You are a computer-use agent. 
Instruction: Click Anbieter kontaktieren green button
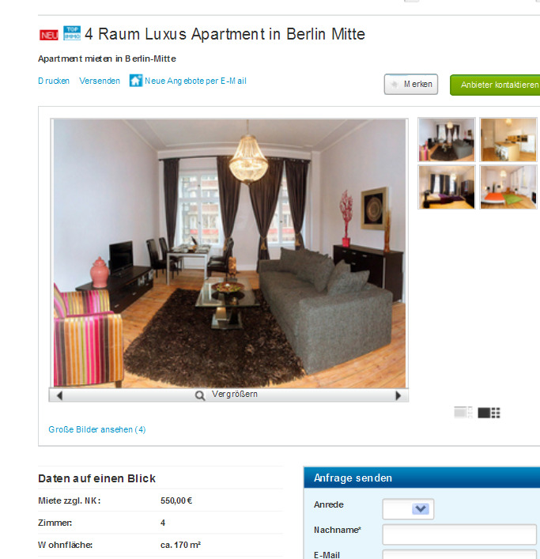tap(495, 85)
